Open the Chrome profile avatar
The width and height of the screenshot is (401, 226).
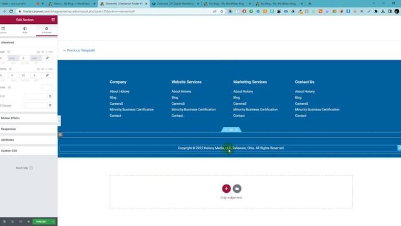point(397,11)
